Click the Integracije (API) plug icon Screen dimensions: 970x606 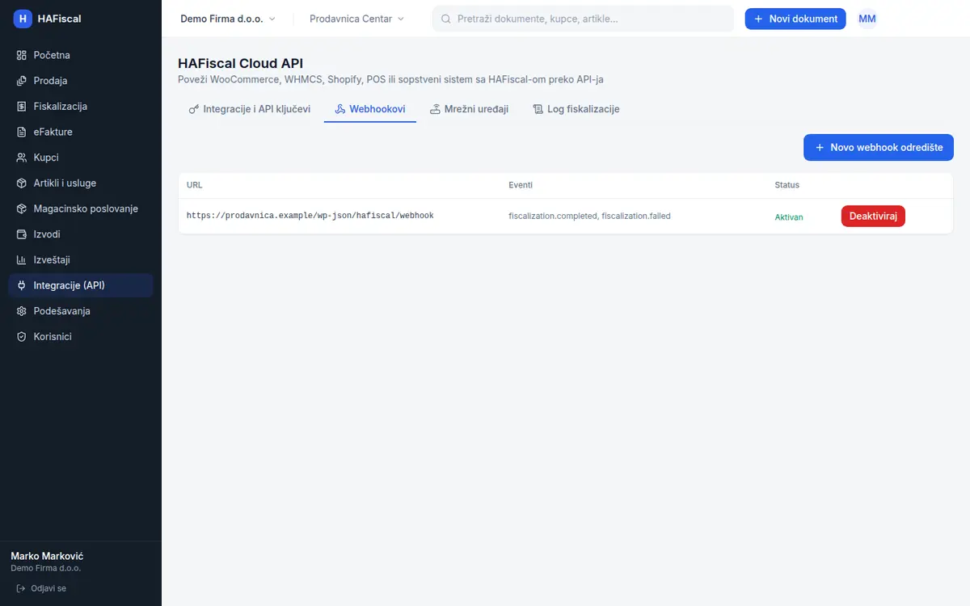[22, 285]
